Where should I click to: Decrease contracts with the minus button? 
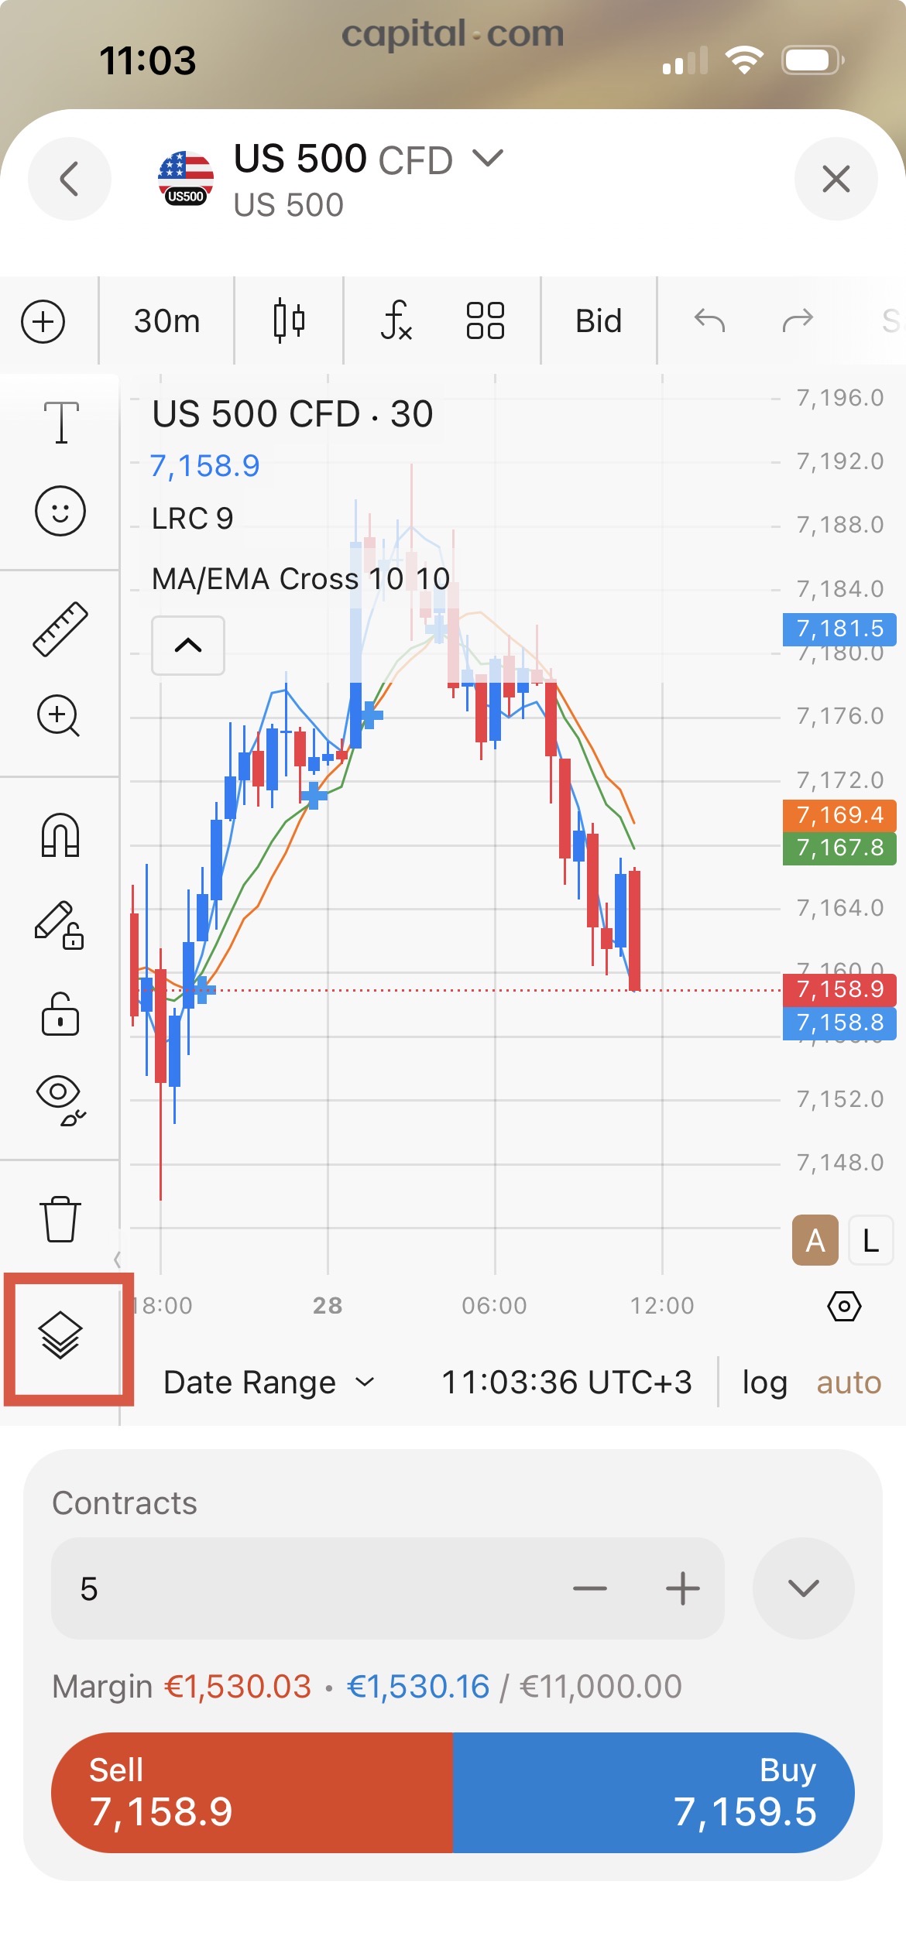[590, 1588]
